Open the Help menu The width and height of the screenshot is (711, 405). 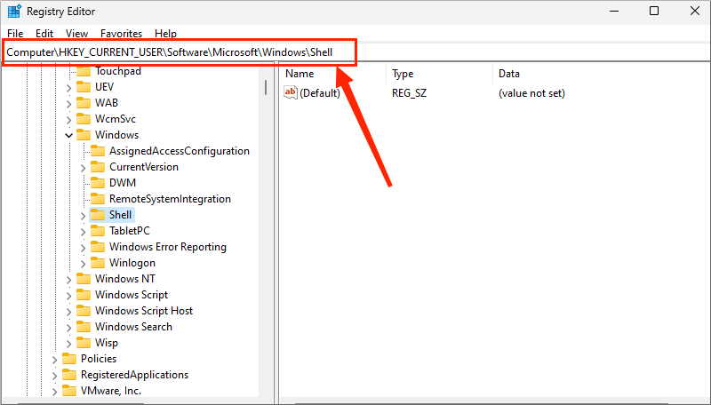click(x=165, y=34)
